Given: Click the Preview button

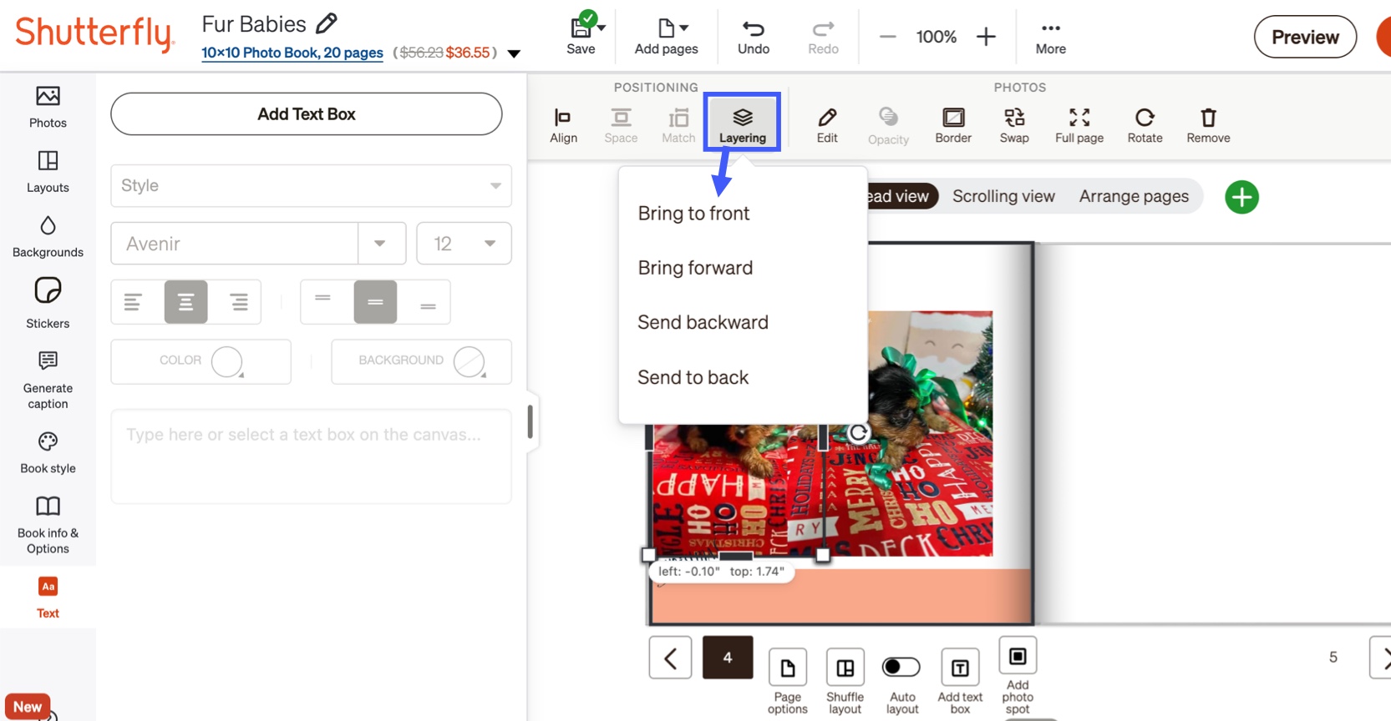Looking at the screenshot, I should click(1305, 37).
